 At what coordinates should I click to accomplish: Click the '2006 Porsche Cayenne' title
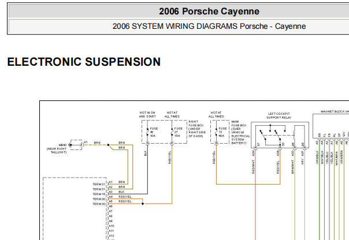point(209,12)
